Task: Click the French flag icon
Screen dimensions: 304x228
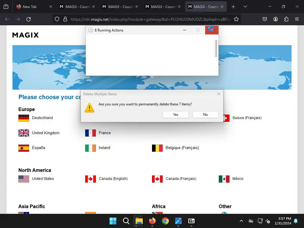Action: pos(91,133)
